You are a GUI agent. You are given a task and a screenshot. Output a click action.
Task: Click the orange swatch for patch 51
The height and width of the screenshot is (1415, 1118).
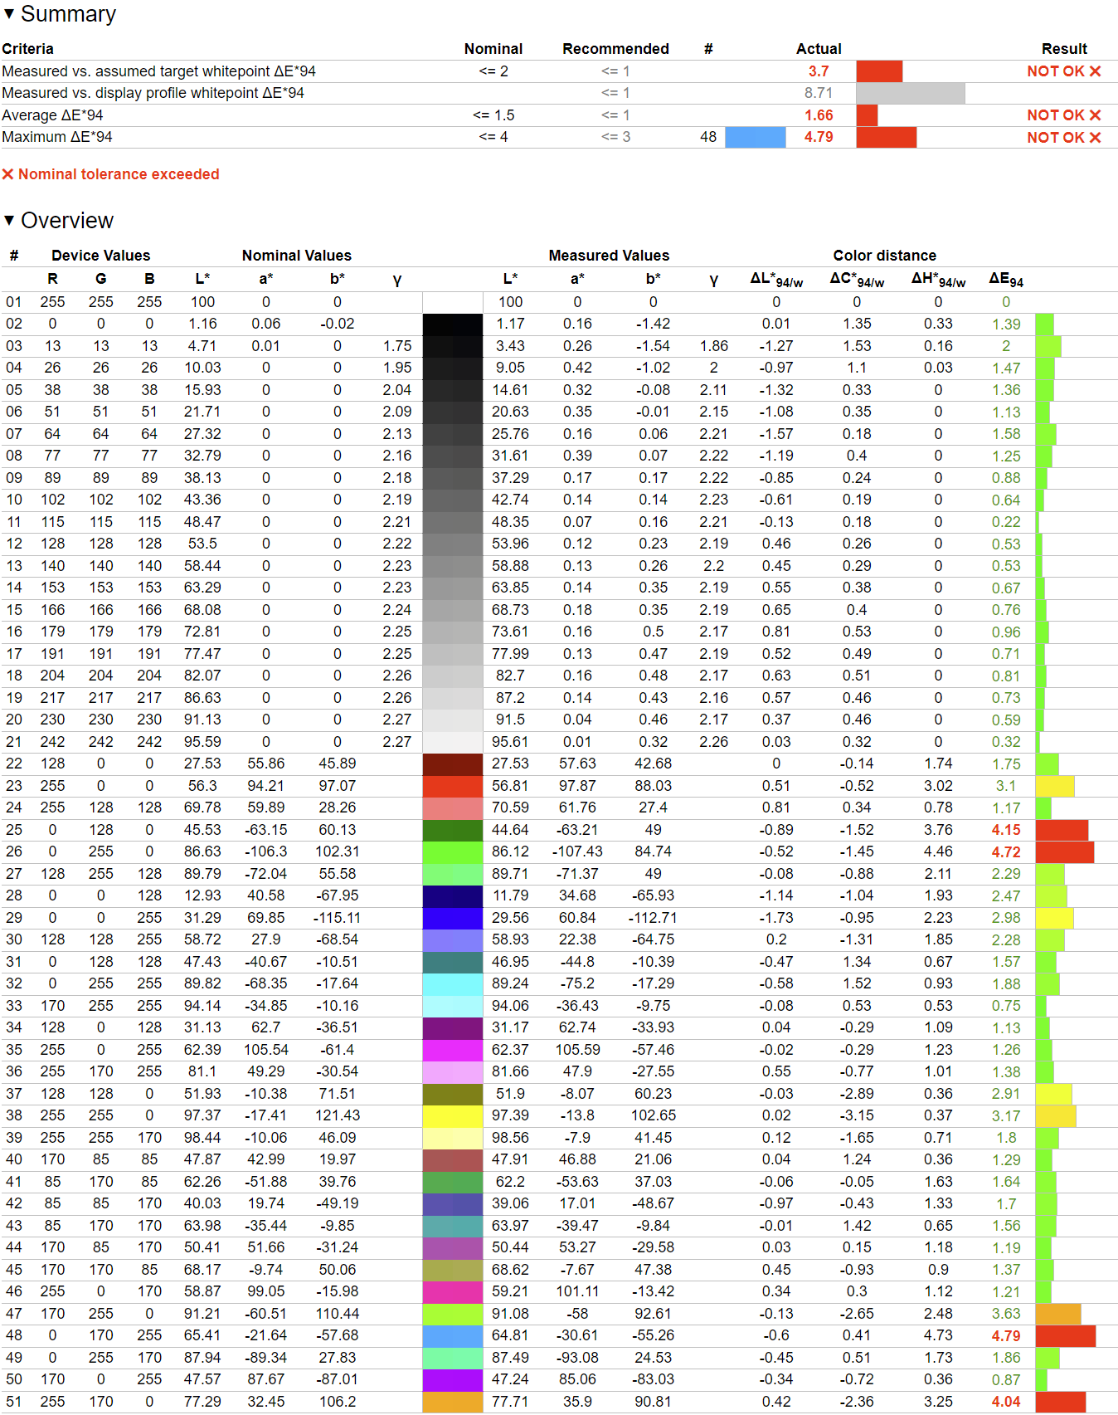452,1402
